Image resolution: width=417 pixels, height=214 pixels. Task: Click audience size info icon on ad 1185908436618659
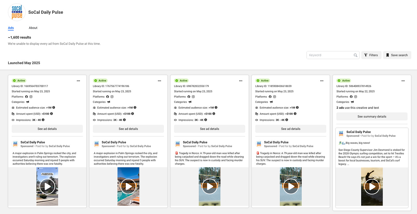(x=297, y=108)
